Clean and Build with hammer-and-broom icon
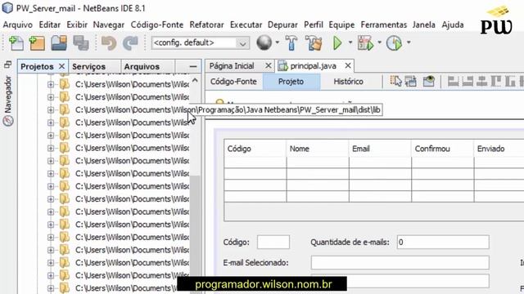Image resolution: width=524 pixels, height=294 pixels. click(314, 43)
